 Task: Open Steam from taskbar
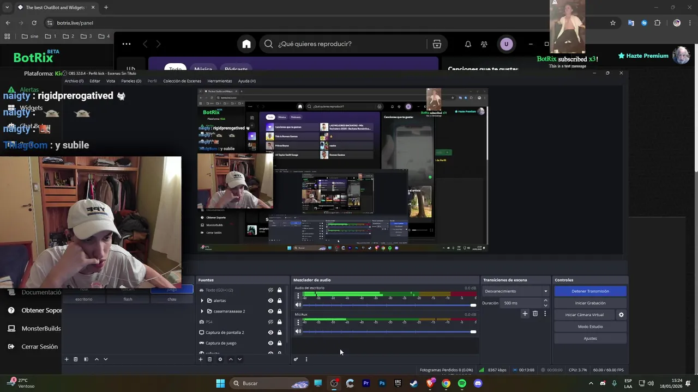pyautogui.click(x=414, y=383)
